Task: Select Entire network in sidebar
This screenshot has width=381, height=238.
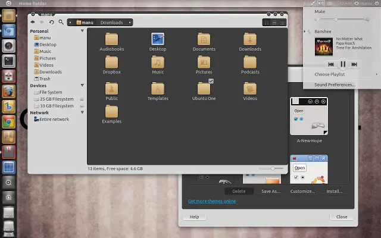Action: tap(52, 119)
